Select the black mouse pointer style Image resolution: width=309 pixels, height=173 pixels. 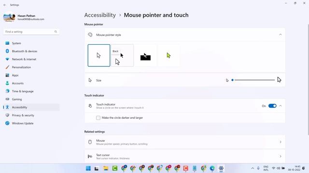coord(122,56)
